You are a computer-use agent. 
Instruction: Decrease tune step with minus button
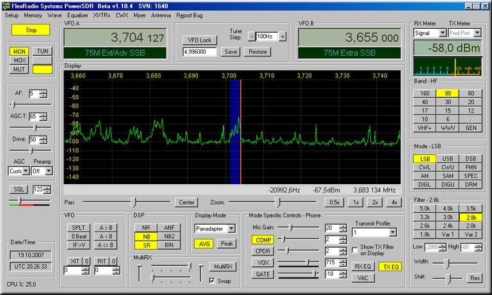coord(251,36)
